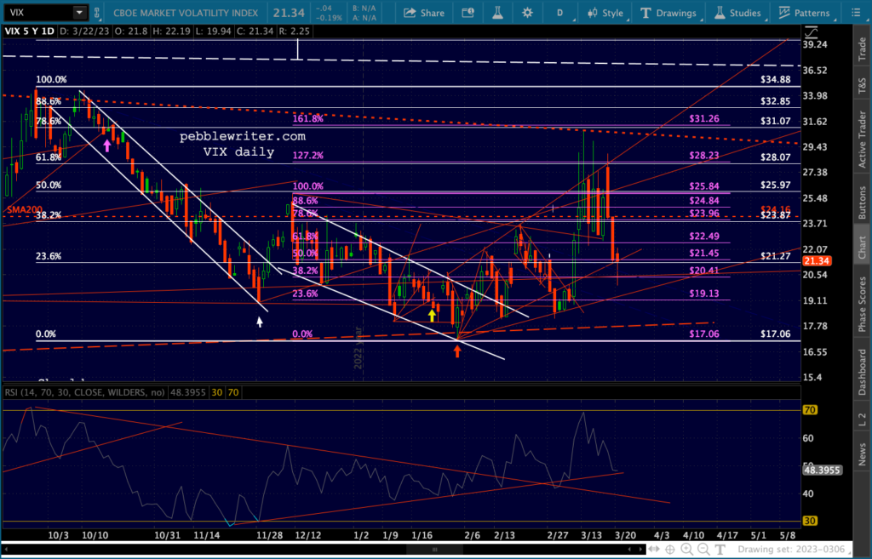
Task: Click the 3/20 date on time axis
Action: pyautogui.click(x=625, y=535)
